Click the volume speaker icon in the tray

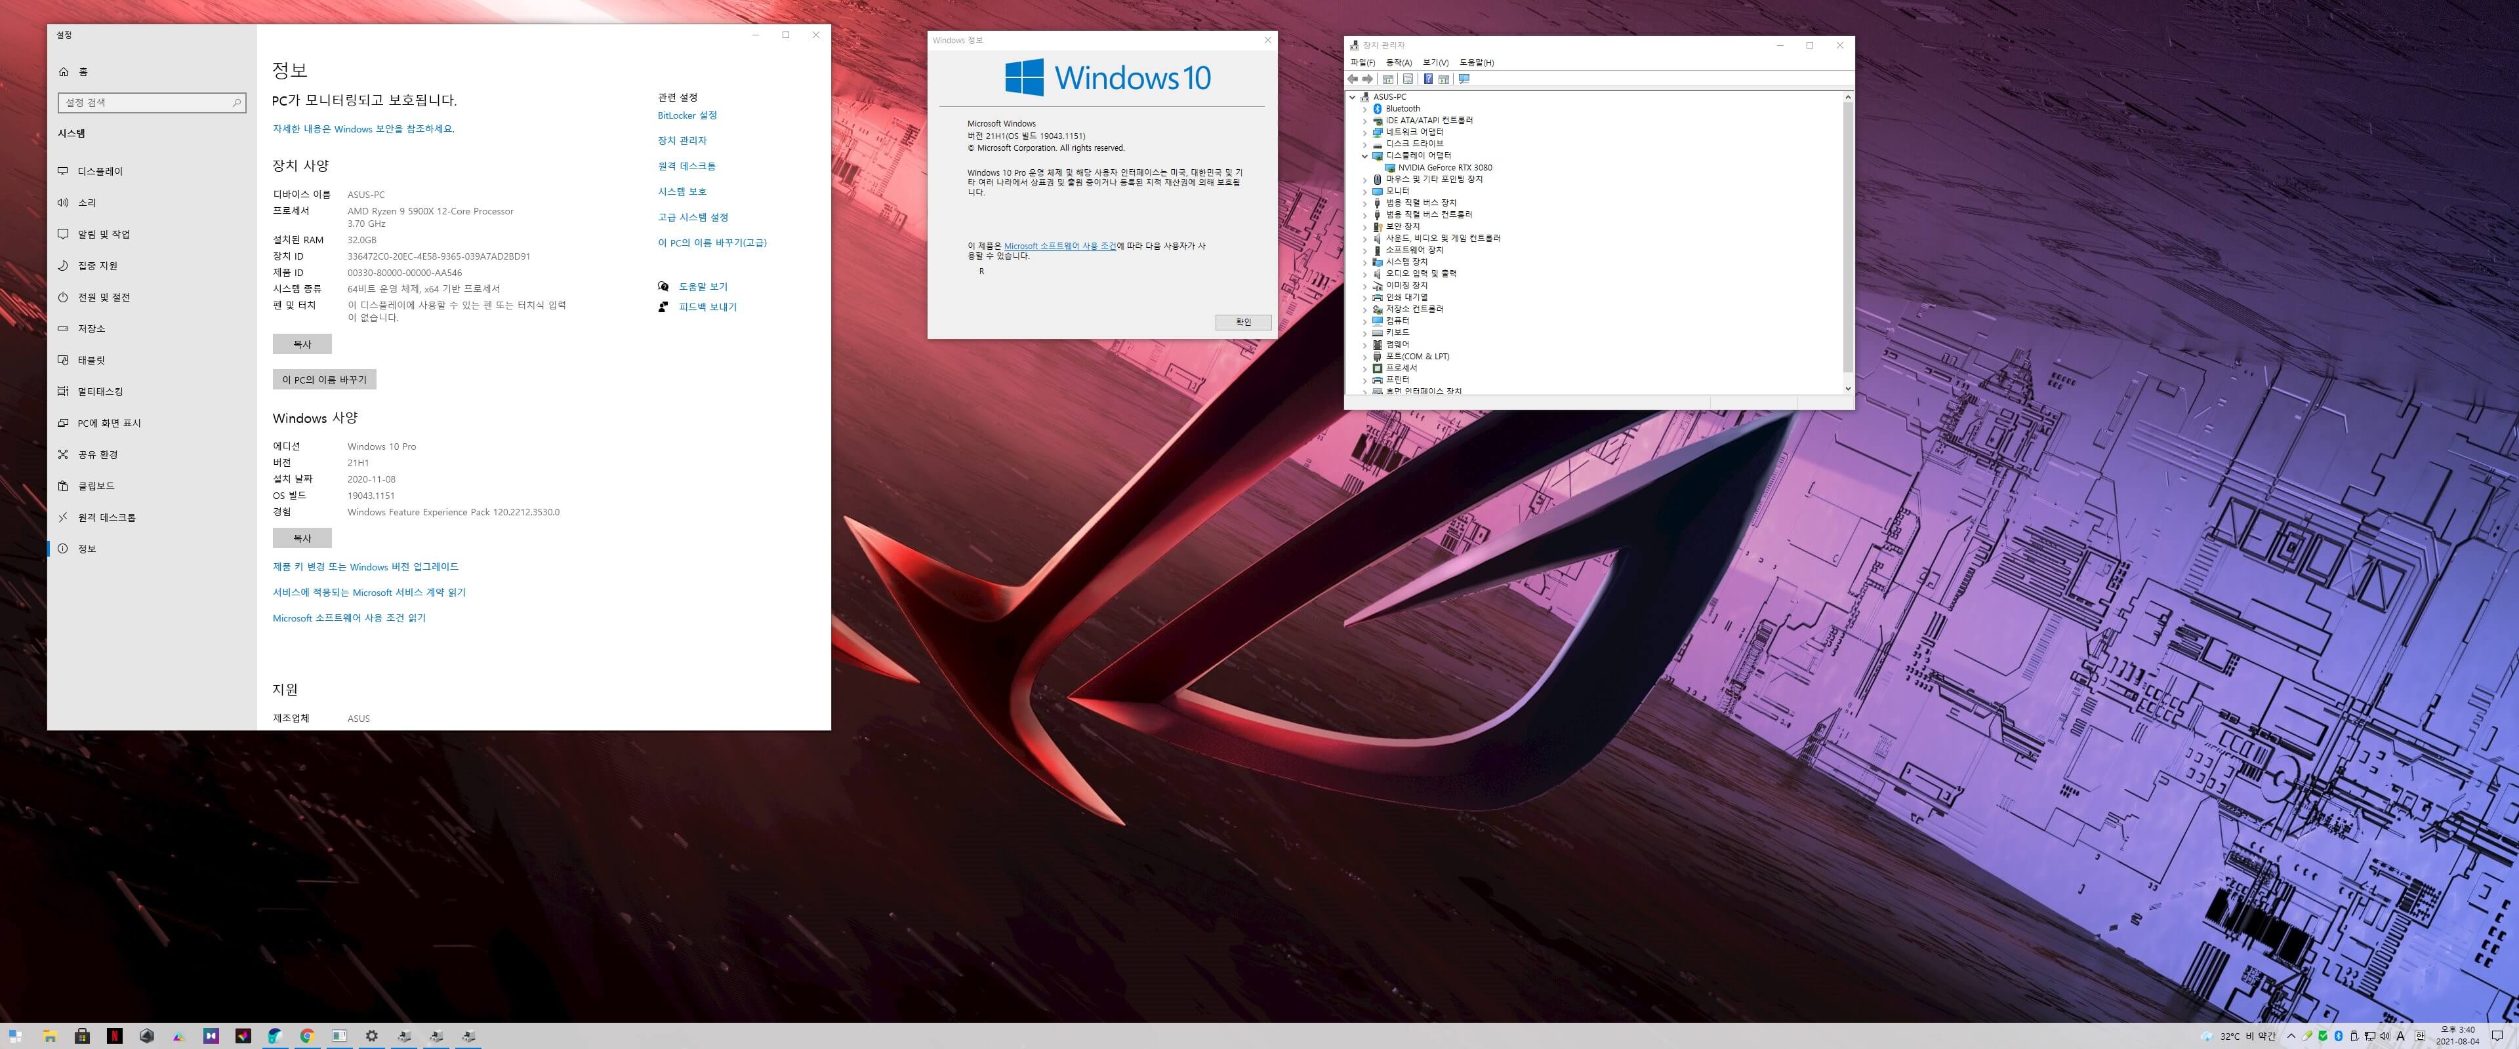(2385, 1037)
